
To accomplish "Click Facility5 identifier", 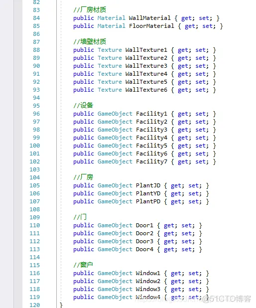I will [151, 146].
